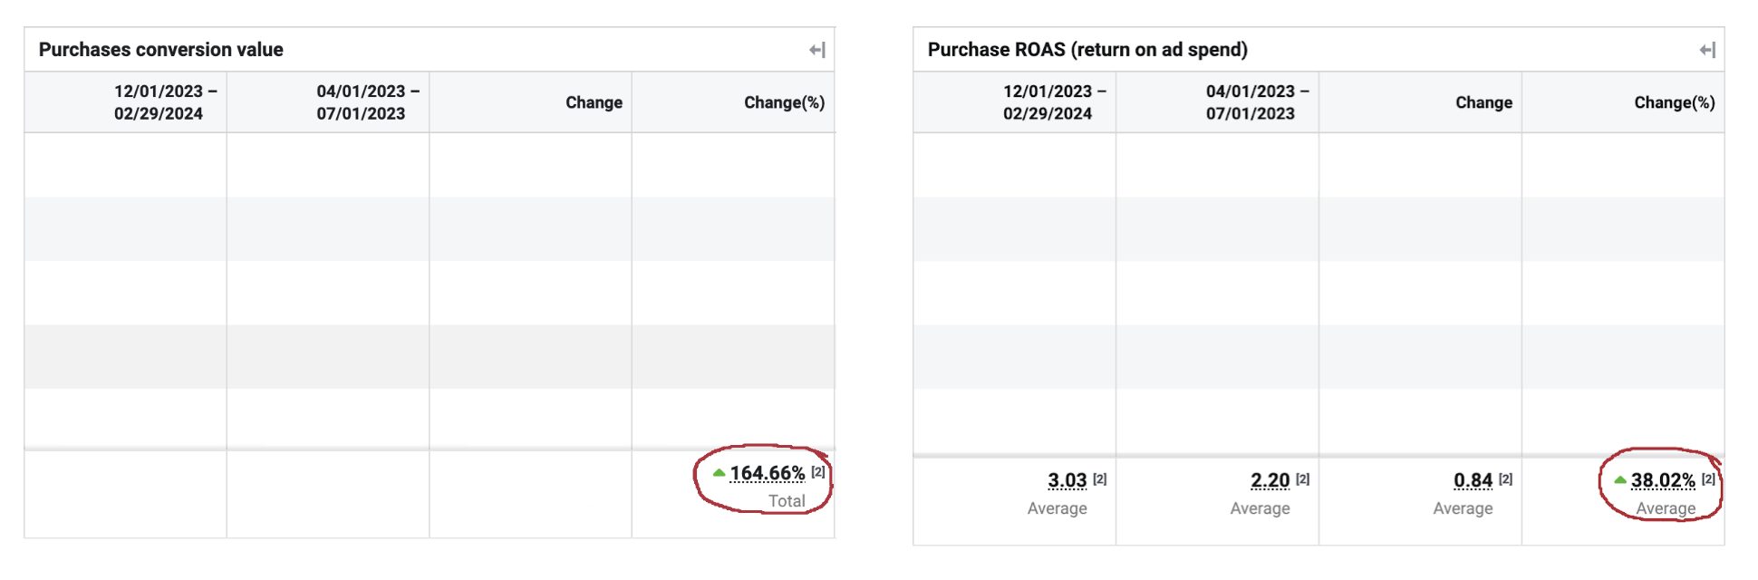Click green up arrow beside 38.02%
This screenshot has width=1758, height=580.
click(x=1619, y=479)
